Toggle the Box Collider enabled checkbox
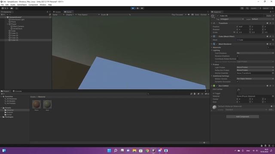 [x=217, y=86]
